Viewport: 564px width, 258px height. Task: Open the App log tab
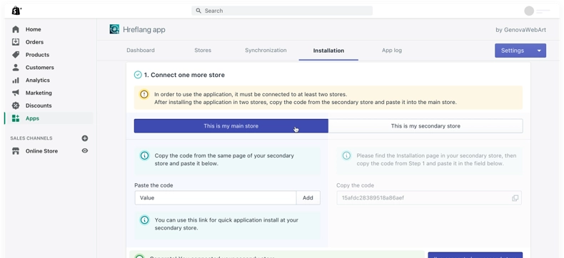[x=392, y=50]
